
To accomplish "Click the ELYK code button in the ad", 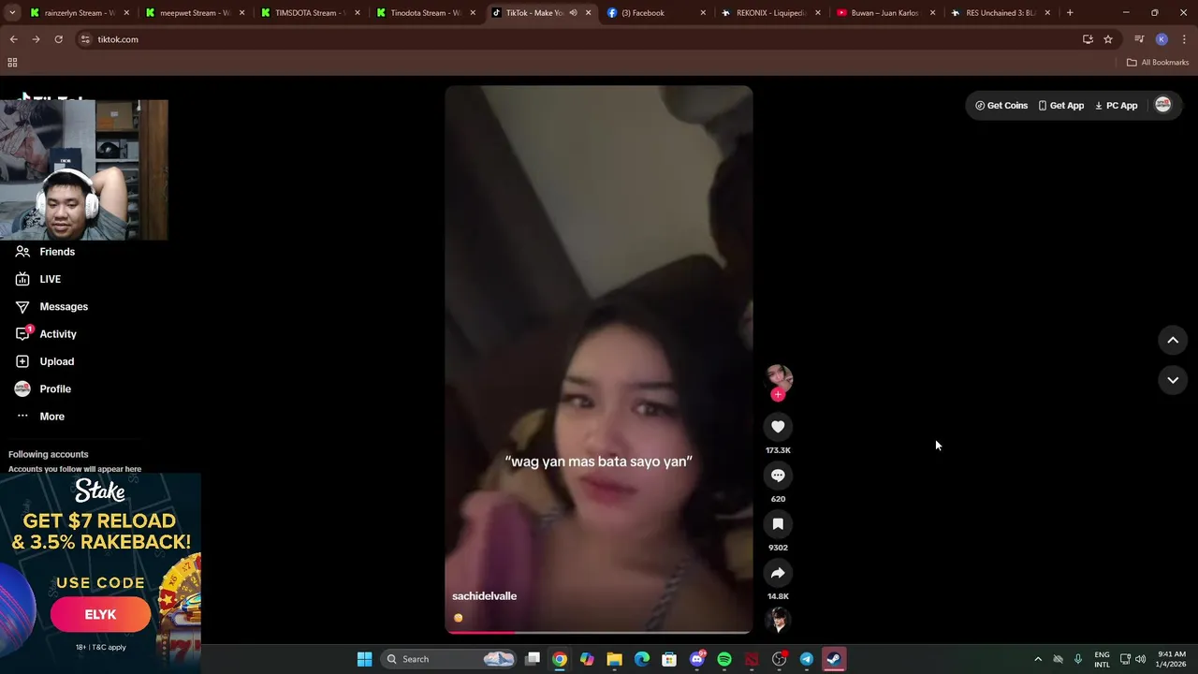I will tap(100, 615).
